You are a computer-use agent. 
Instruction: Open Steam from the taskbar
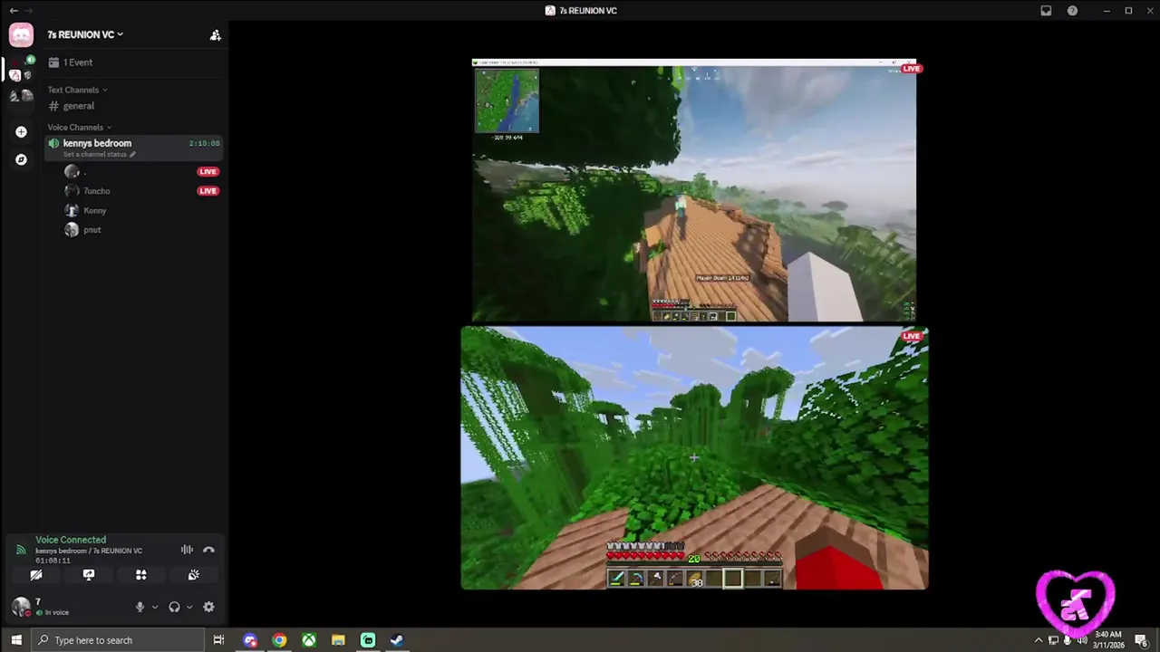click(x=397, y=640)
